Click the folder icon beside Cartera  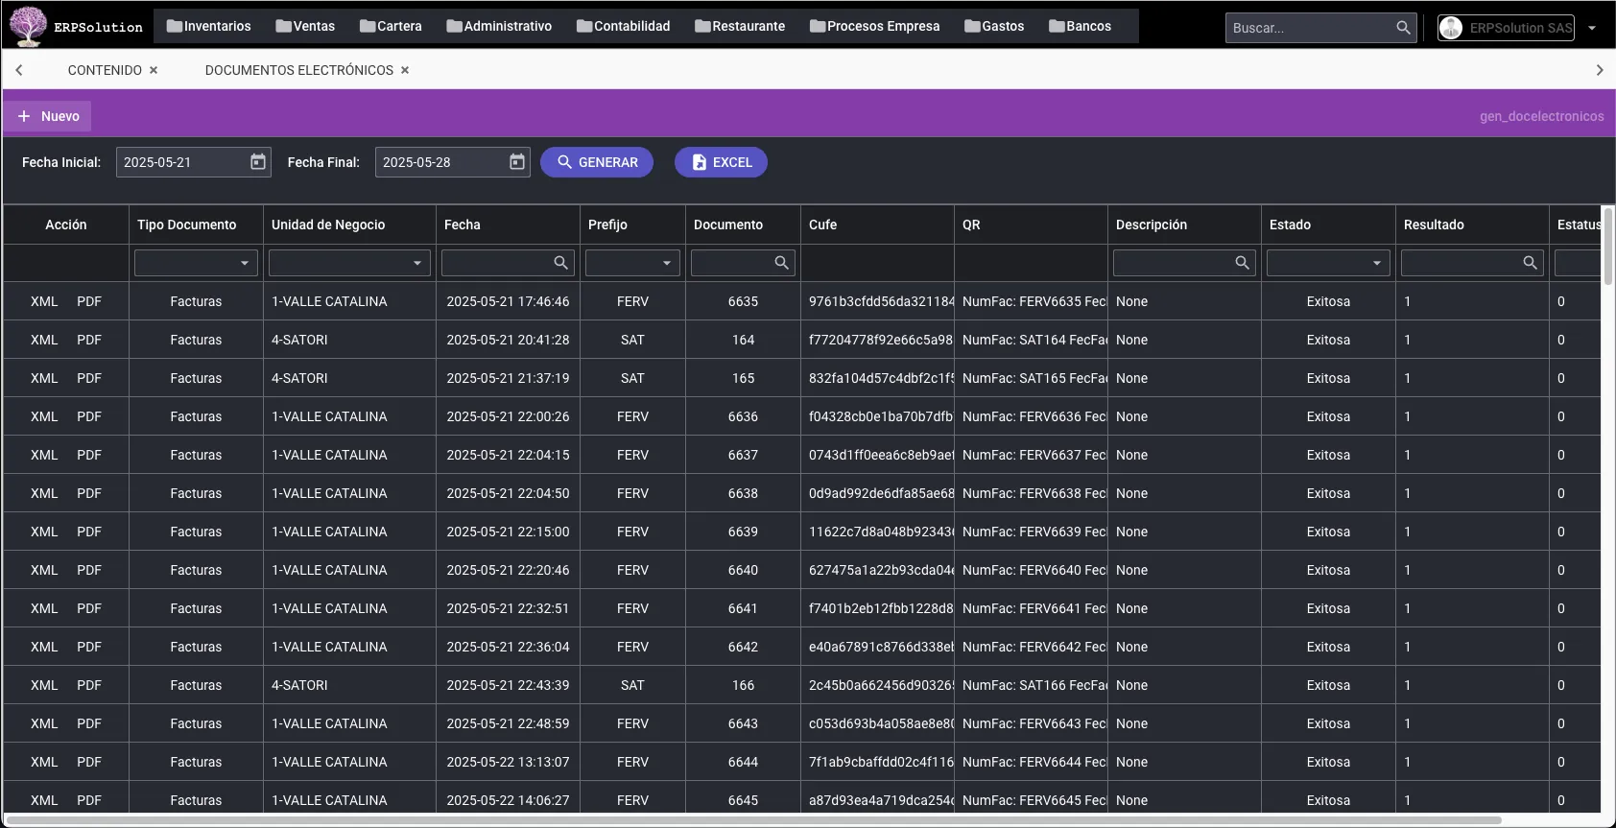tap(368, 26)
